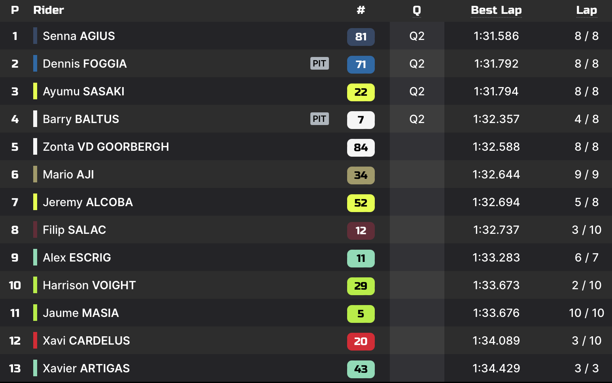The width and height of the screenshot is (612, 383).
Task: Click Alex Escrig number 11 badge
Action: [361, 258]
